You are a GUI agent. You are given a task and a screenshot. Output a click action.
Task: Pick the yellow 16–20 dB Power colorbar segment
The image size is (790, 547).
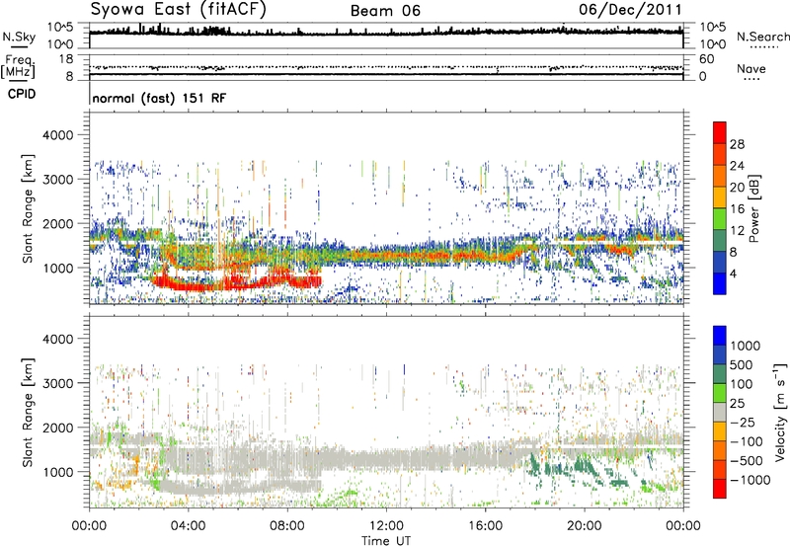720,197
